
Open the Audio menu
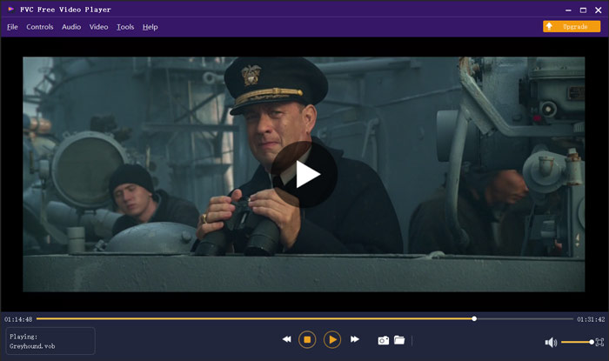coord(71,27)
